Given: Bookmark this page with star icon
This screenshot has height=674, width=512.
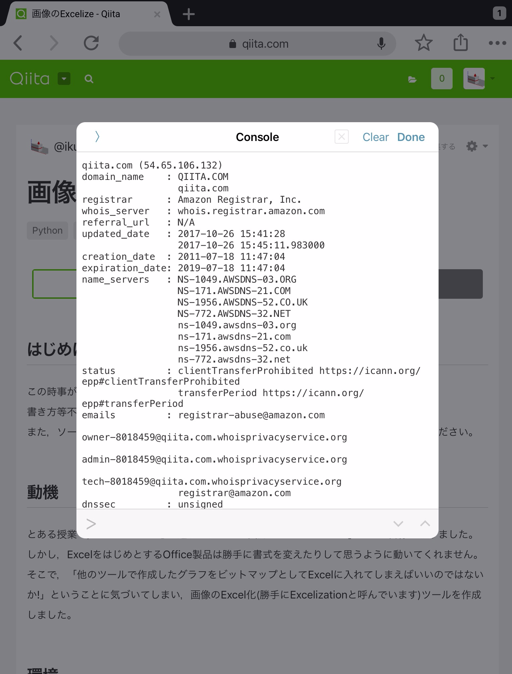Looking at the screenshot, I should 424,43.
